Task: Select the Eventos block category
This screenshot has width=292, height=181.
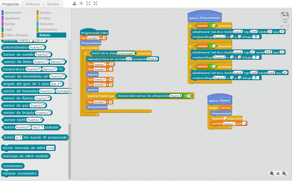Action: [45, 13]
